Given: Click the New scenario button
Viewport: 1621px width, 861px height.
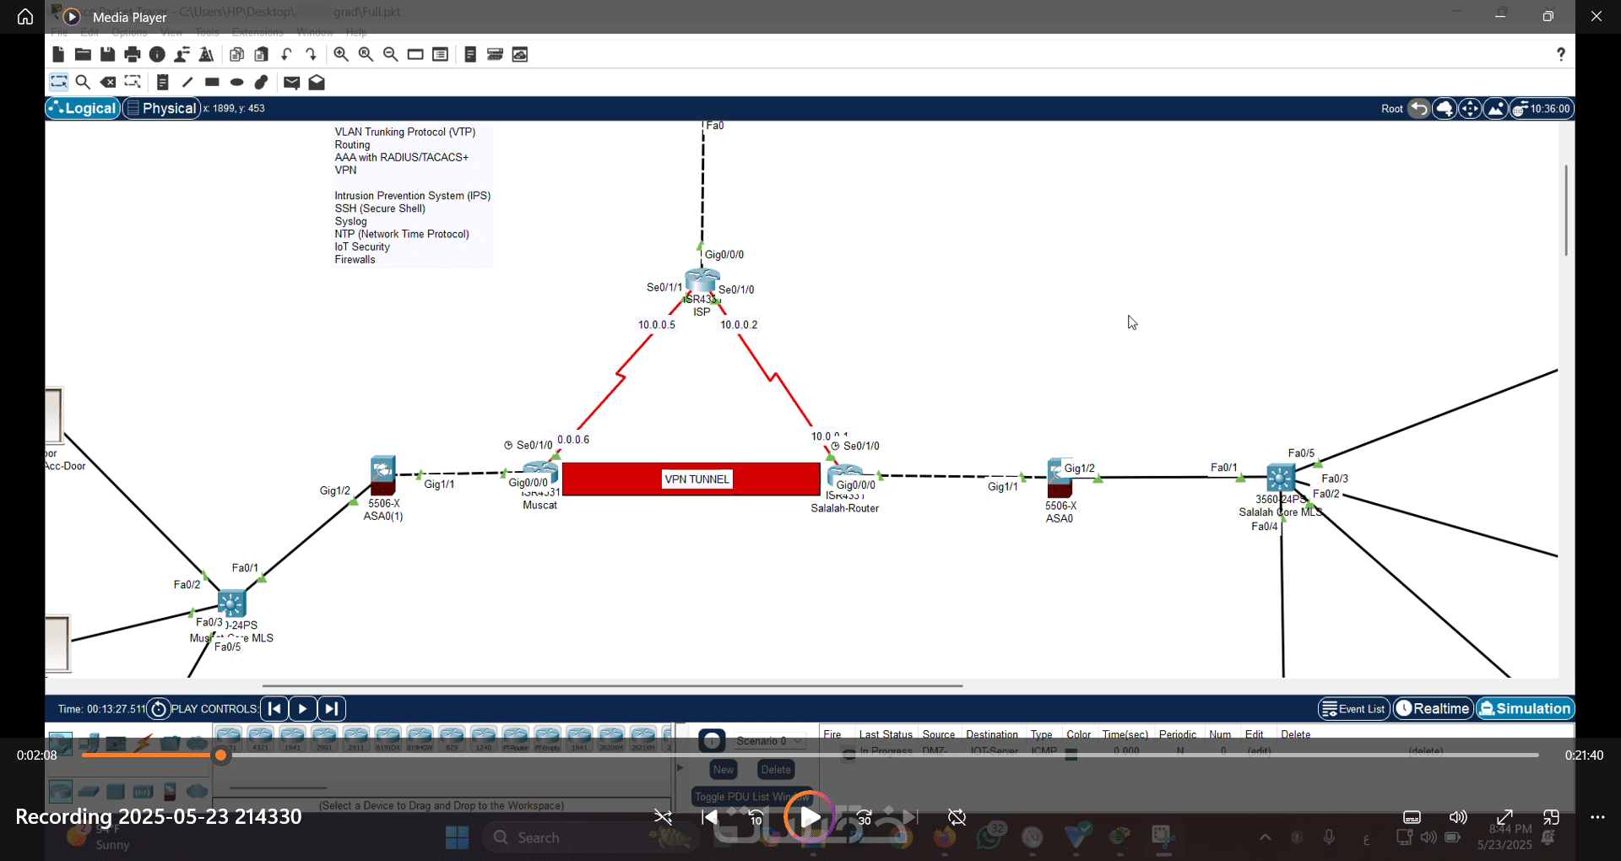Looking at the screenshot, I should tap(724, 770).
